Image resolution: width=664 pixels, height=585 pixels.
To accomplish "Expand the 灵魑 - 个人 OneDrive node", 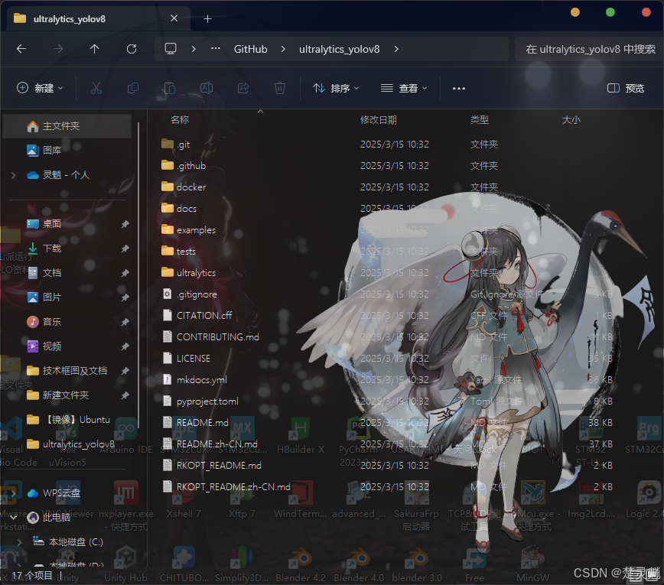I will point(14,175).
